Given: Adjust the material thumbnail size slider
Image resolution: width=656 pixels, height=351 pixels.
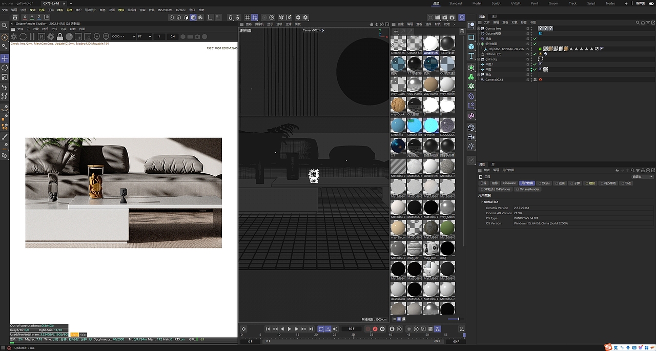Looking at the screenshot, I should pyautogui.click(x=454, y=319).
